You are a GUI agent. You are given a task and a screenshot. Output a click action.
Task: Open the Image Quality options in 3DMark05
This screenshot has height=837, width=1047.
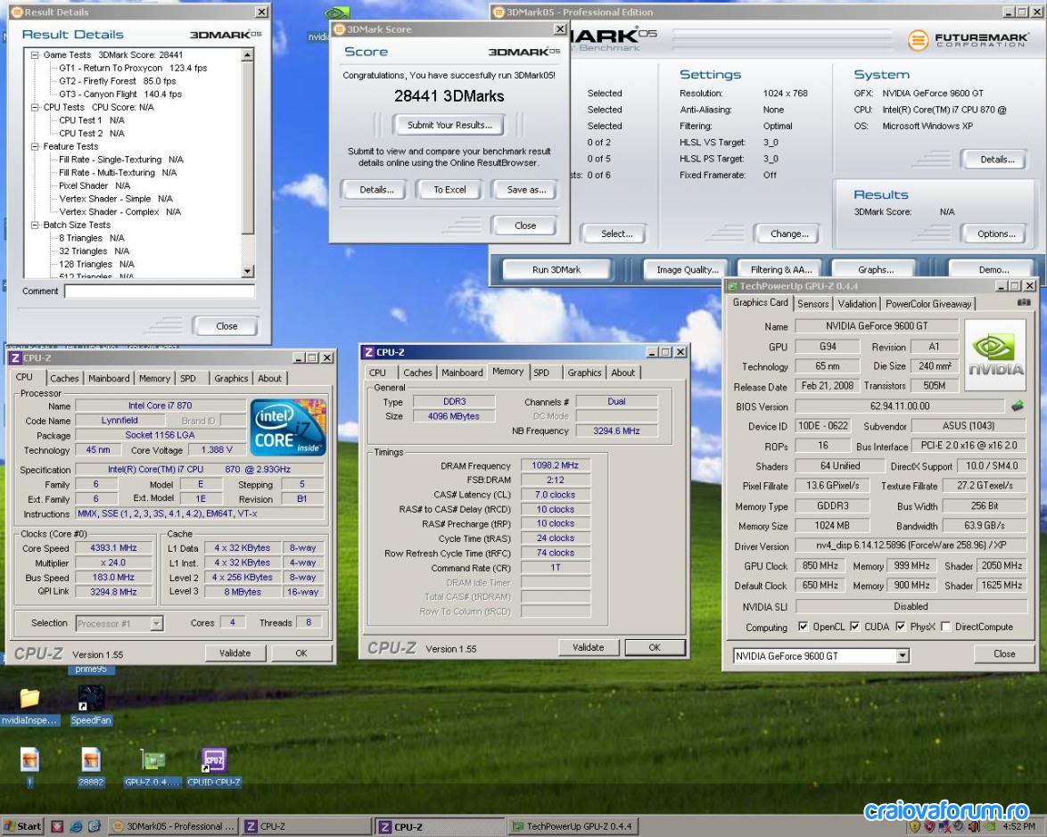688,270
